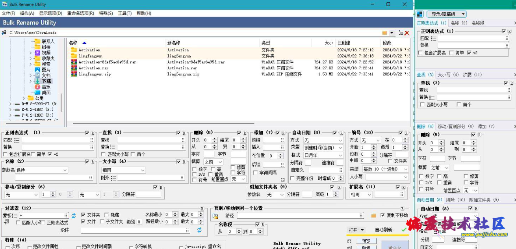
Task: Sort files by the 已创建 column header
Action: point(358,43)
